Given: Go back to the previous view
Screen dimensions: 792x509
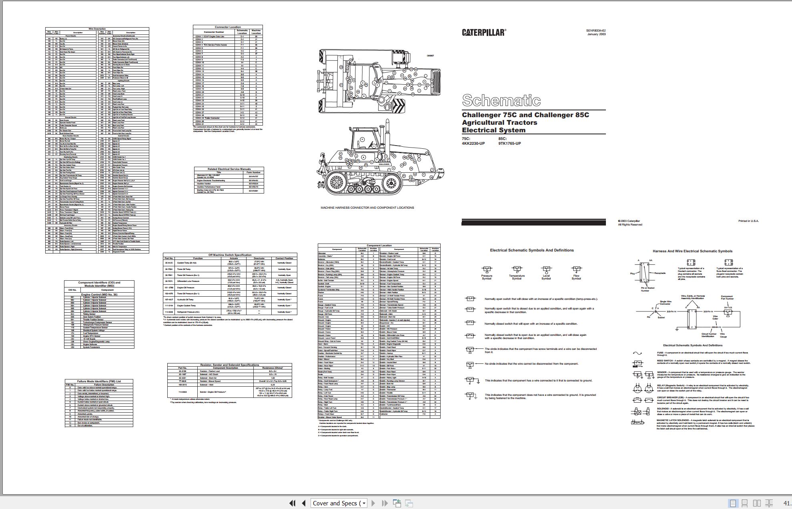Looking at the screenshot, I should [x=397, y=503].
